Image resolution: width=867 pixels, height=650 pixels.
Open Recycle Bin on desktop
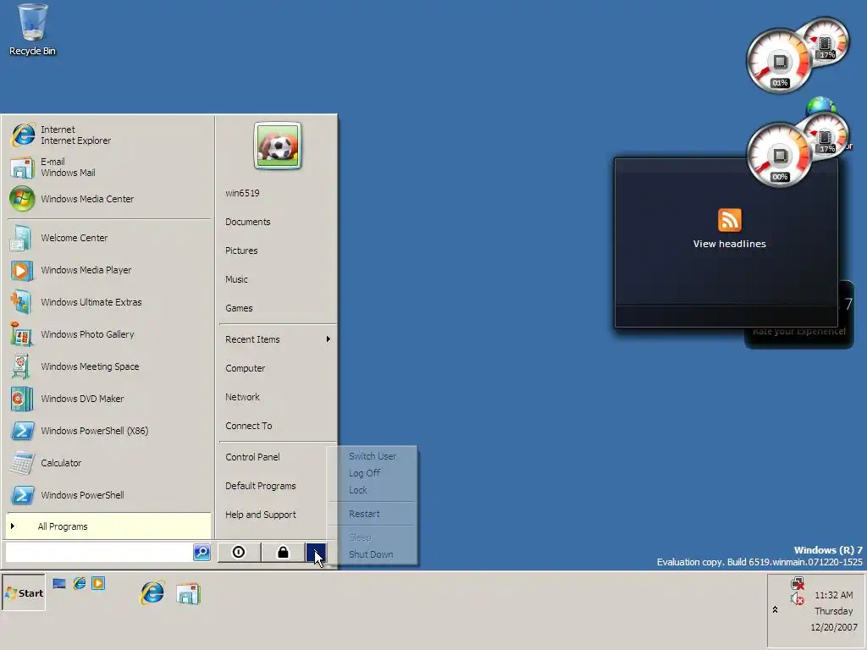[33, 30]
